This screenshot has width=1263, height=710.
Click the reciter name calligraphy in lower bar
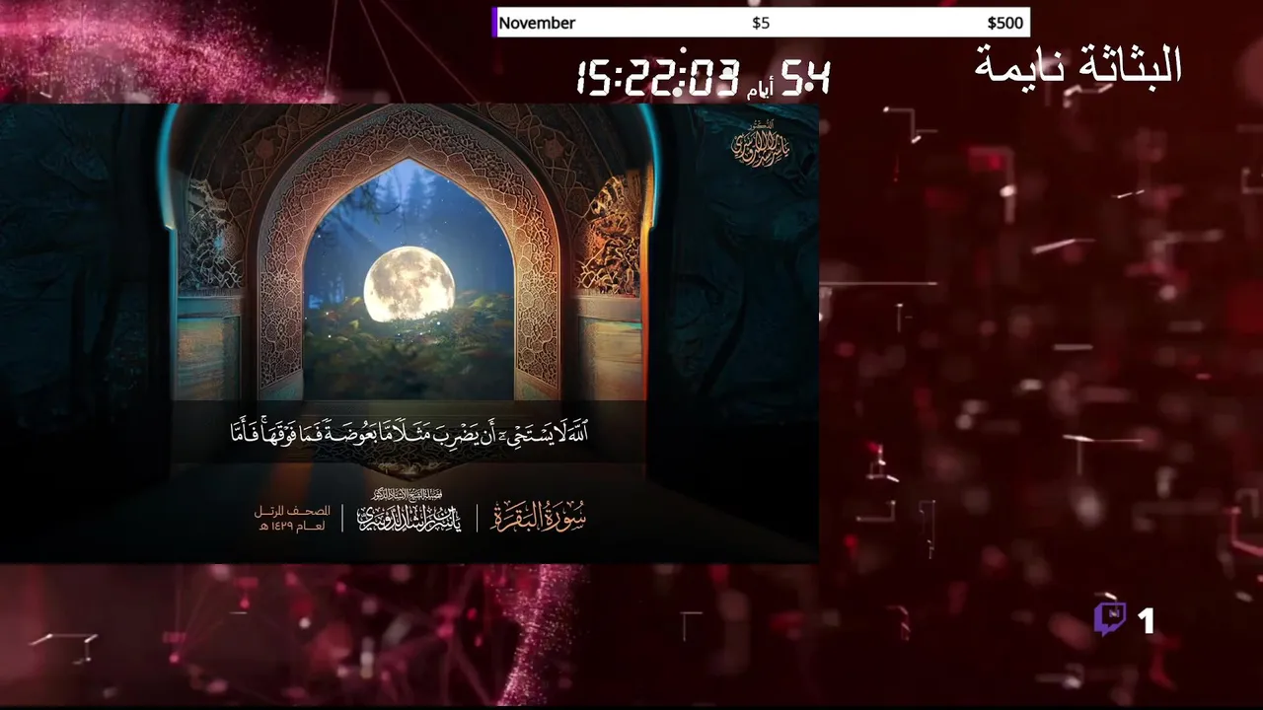(409, 512)
